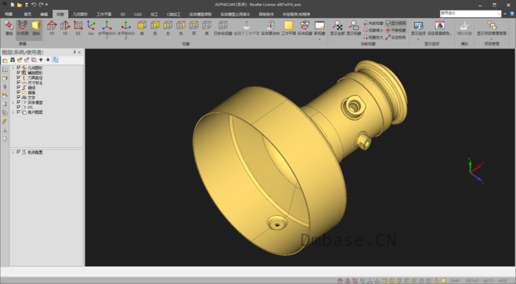The width and height of the screenshot is (516, 284).
Task: Open the 几何图形 geometry ribbon tab
Action: point(80,14)
